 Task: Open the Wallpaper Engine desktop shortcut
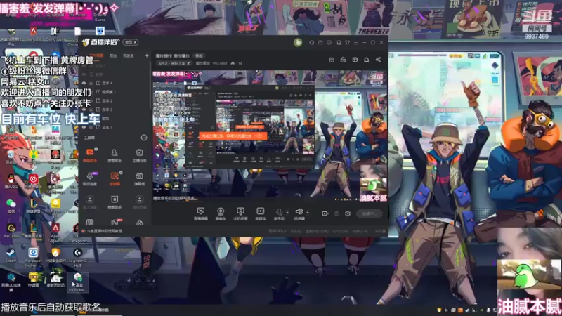[33, 257]
